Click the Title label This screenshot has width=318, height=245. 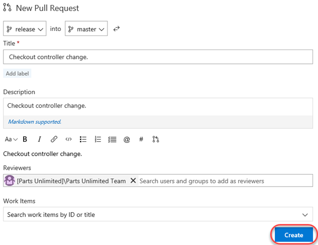point(9,43)
